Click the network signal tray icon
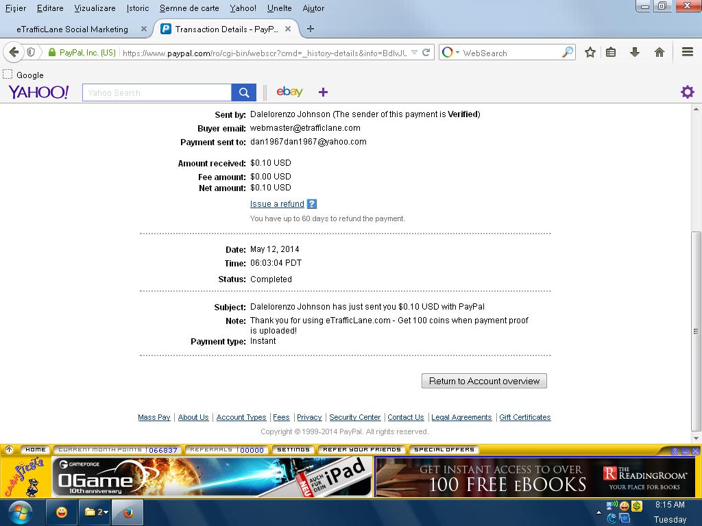The image size is (702, 526). [x=612, y=506]
